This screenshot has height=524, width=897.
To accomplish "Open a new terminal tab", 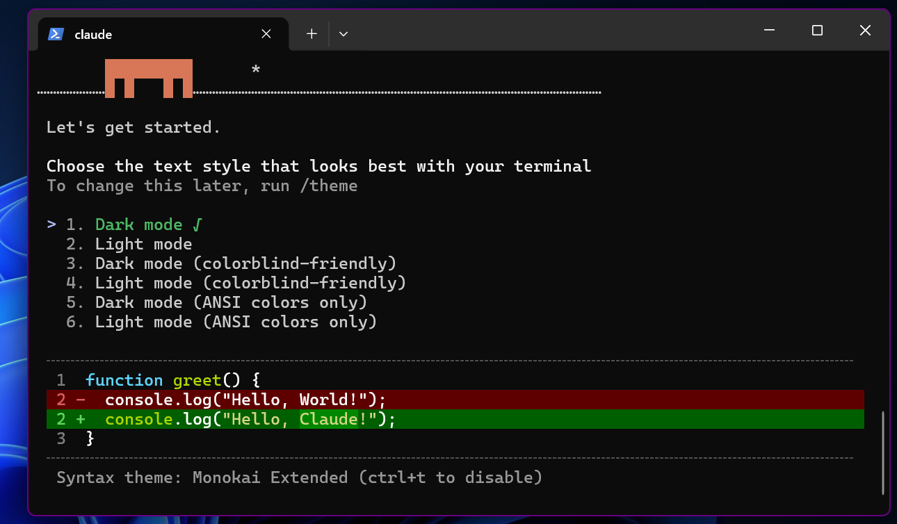I will pyautogui.click(x=312, y=34).
